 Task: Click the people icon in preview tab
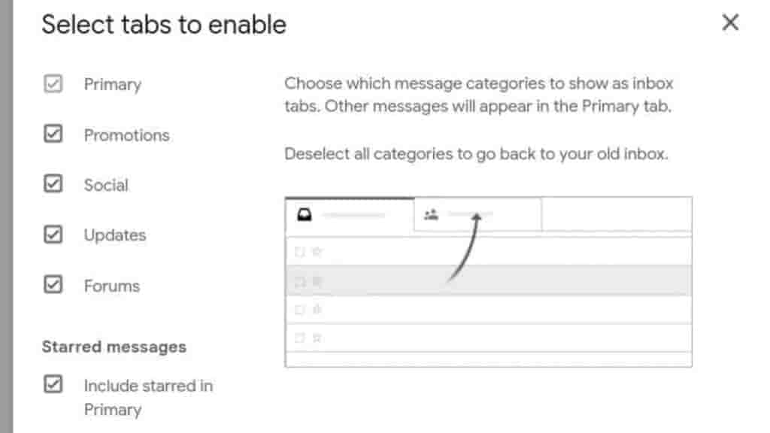[431, 216]
